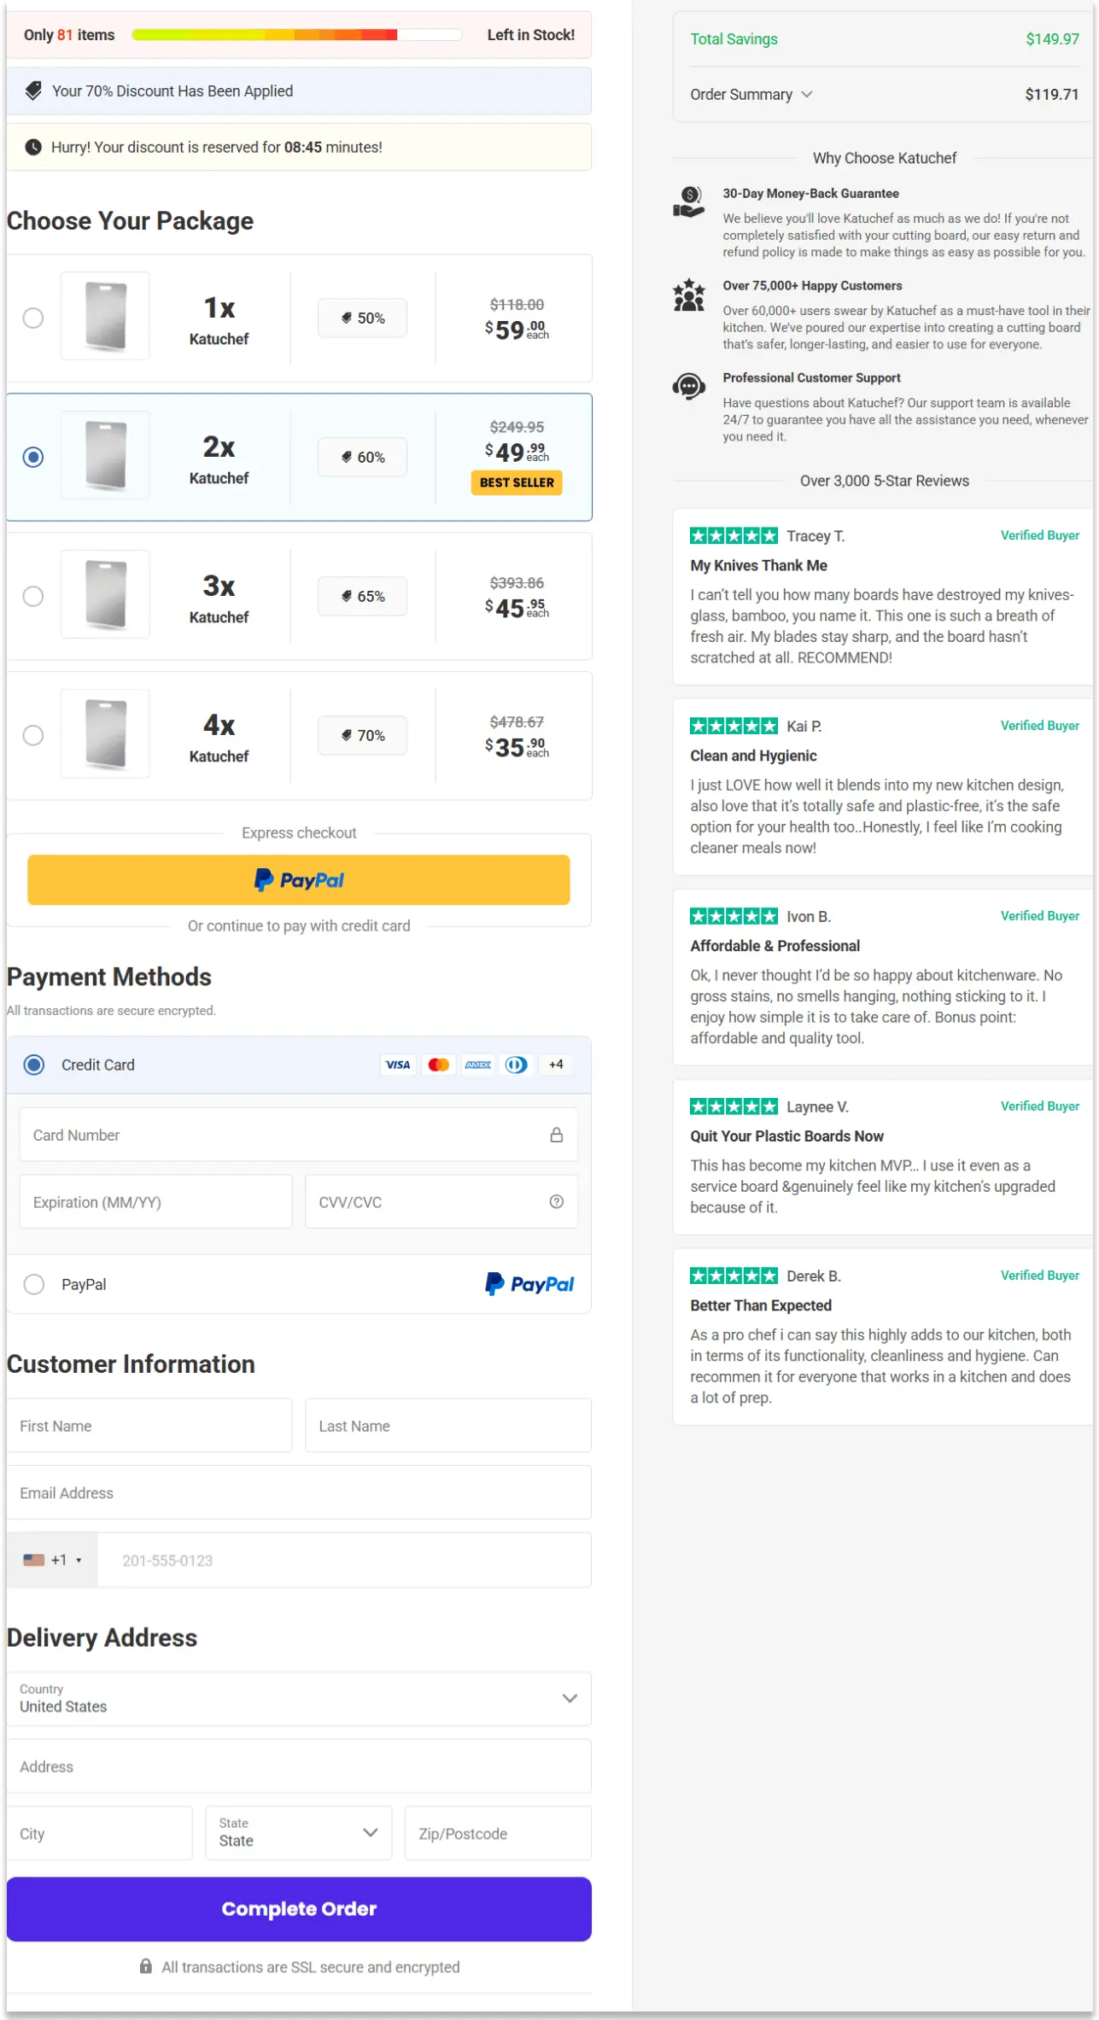Expand the Order Summary chevron
This screenshot has width=1099, height=2020.
pos(807,94)
